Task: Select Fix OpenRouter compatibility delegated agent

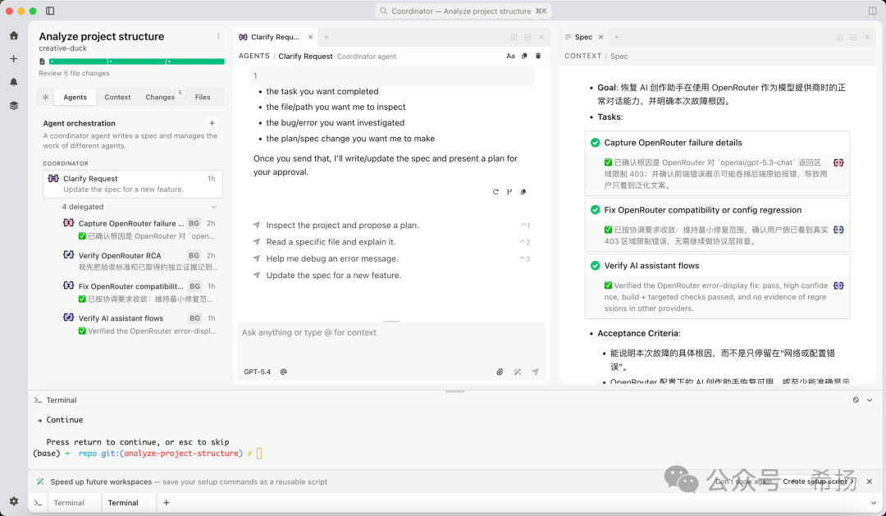Action: pyautogui.click(x=139, y=292)
